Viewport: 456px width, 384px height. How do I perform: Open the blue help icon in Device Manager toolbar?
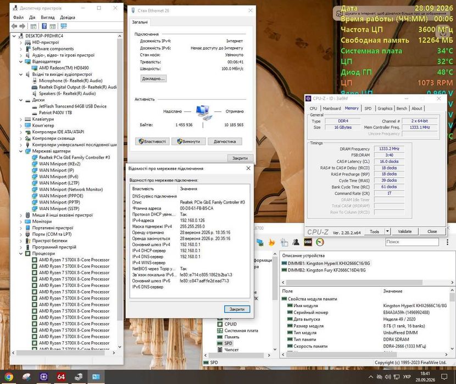tap(44, 26)
